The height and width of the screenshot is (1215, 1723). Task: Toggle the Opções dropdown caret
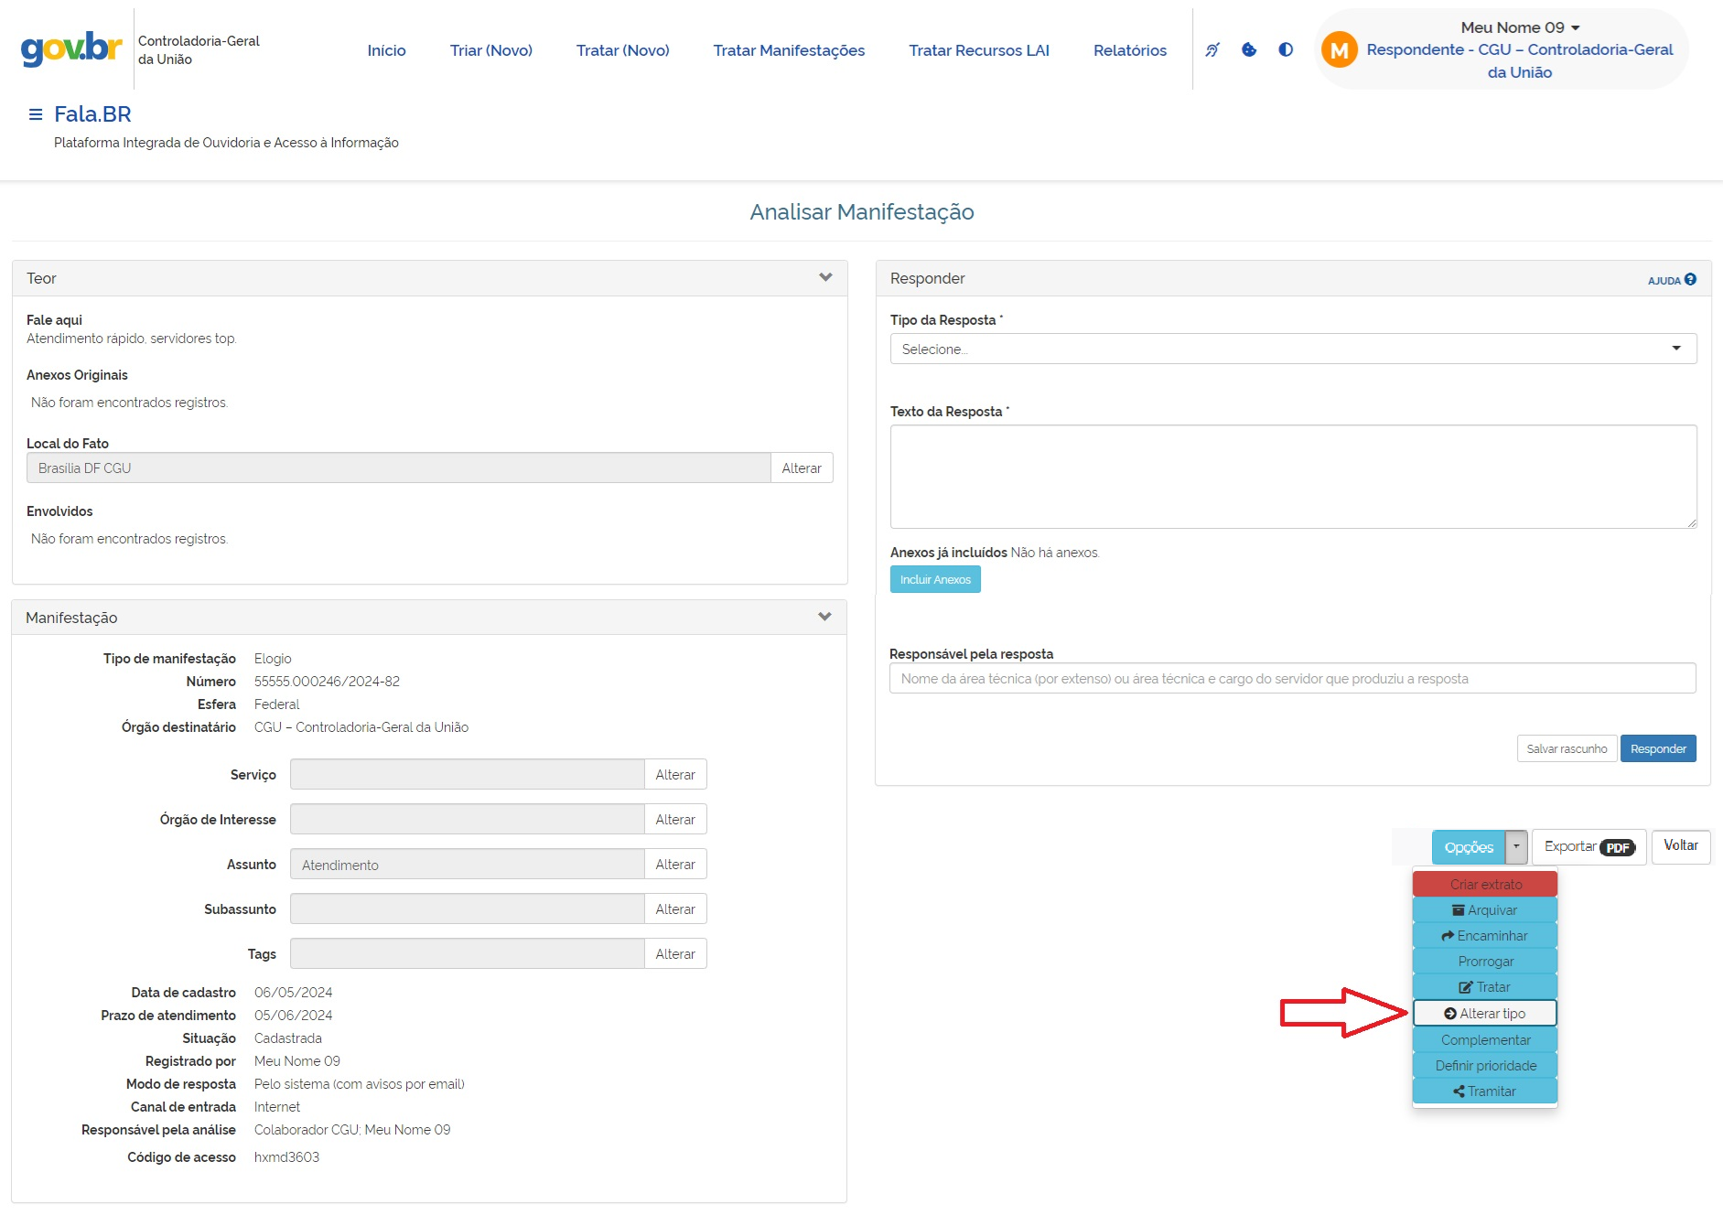coord(1516,847)
